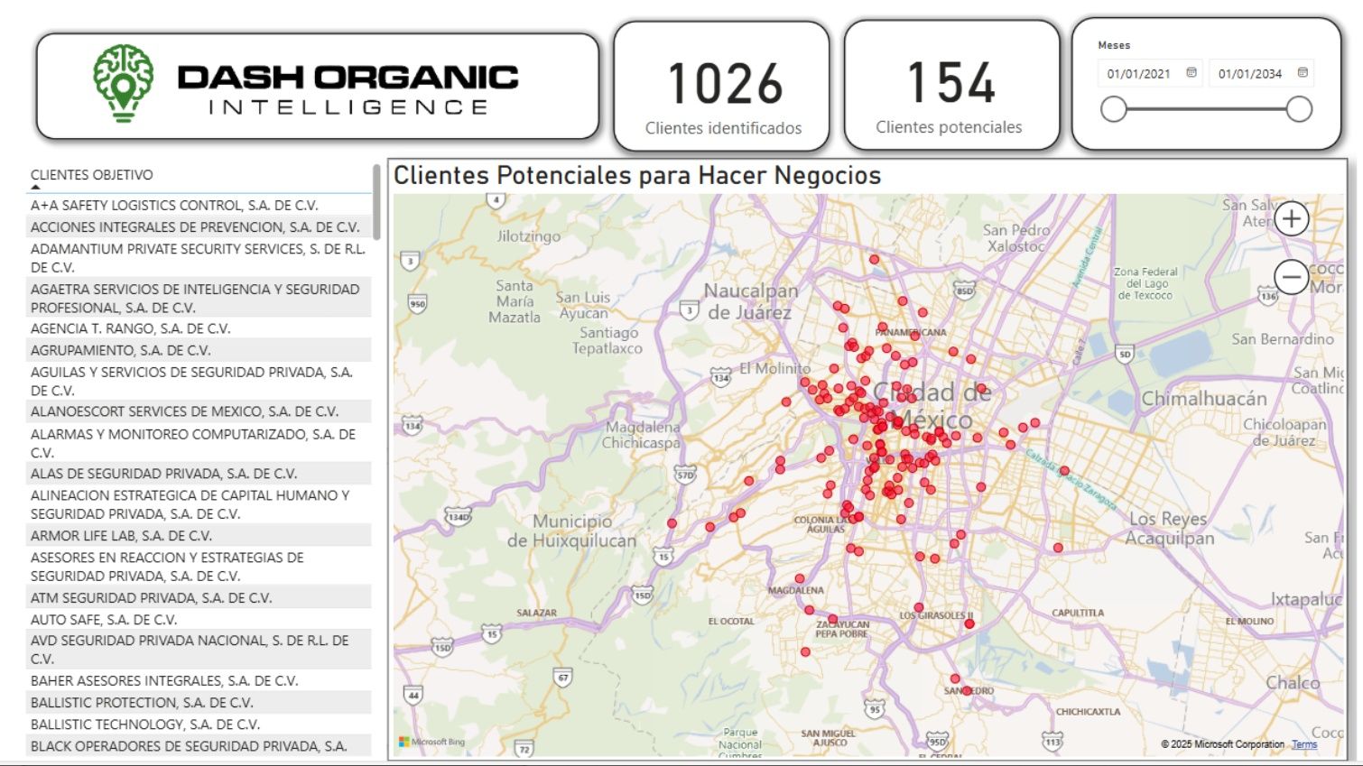The image size is (1363, 766).
Task: Sort by the CLIENTES OBJETIVO column header
Action: click(92, 175)
